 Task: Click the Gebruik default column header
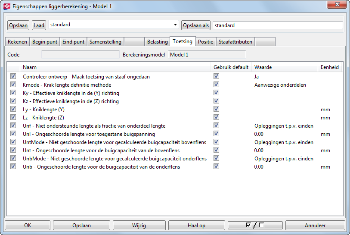tap(231, 67)
